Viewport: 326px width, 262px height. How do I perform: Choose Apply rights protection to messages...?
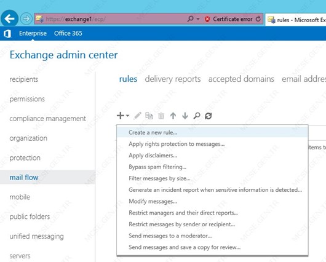pyautogui.click(x=212, y=144)
